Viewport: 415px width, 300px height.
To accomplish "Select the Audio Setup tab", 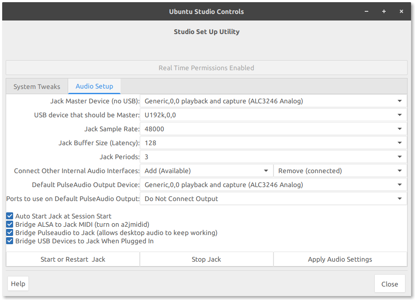I will (x=94, y=86).
